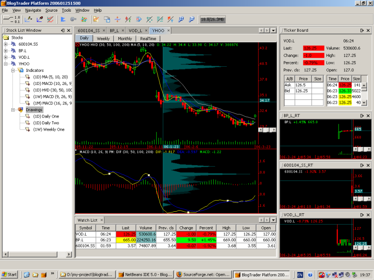Close the YHOO chart tab
Viewport: 374px width, 280px height.
tap(168, 30)
